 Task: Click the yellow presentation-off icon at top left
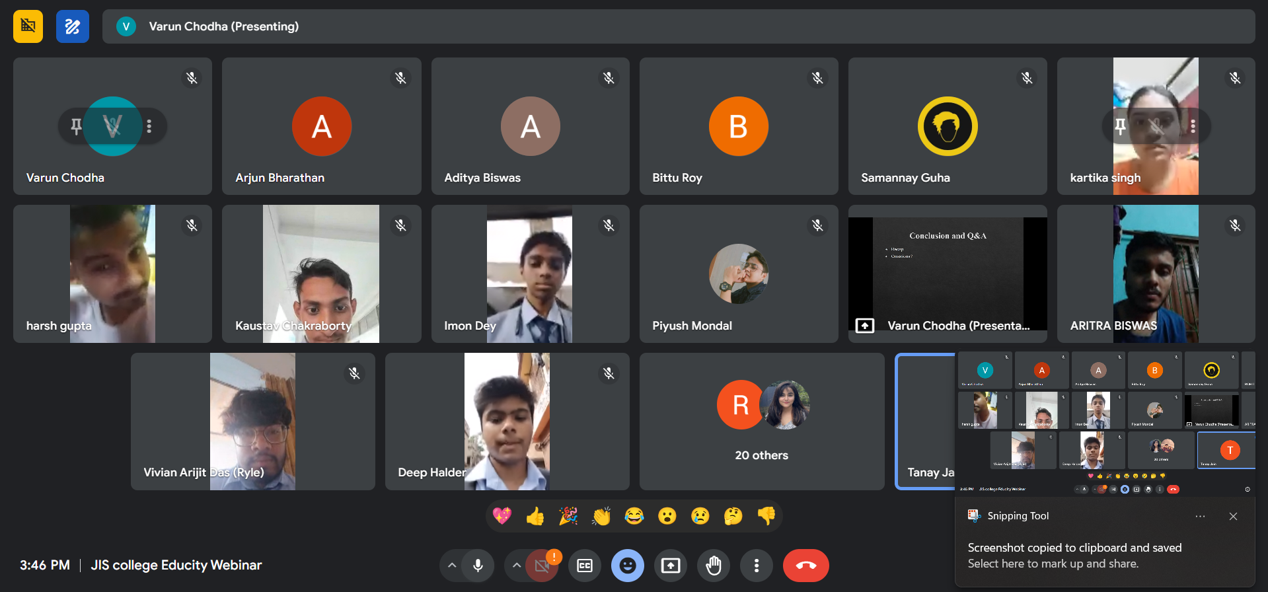tap(28, 26)
